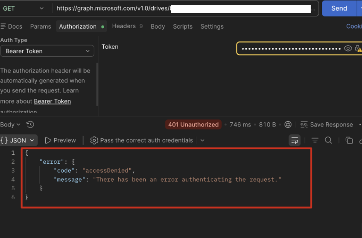Screen dimensions: 362x238
Task: Send the request
Action: tap(339, 9)
